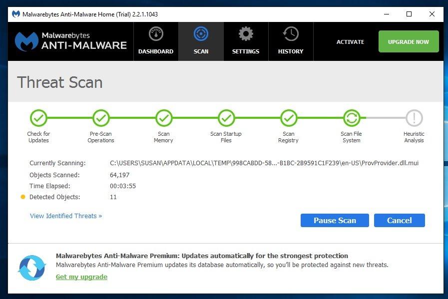
Task: Click the Check for Updates checkmark icon
Action: click(x=38, y=119)
